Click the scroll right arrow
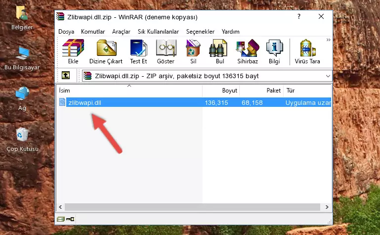380x235 pixels. pos(327,207)
